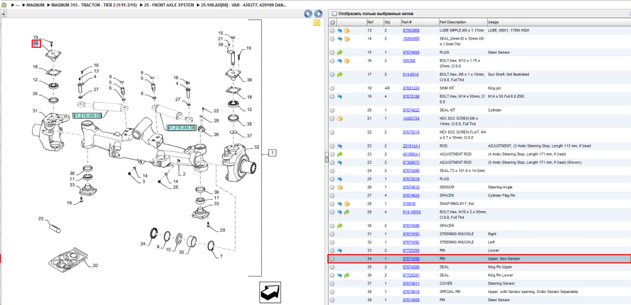Click the small panel icon under home
The image size is (631, 305).
tap(3, 13)
